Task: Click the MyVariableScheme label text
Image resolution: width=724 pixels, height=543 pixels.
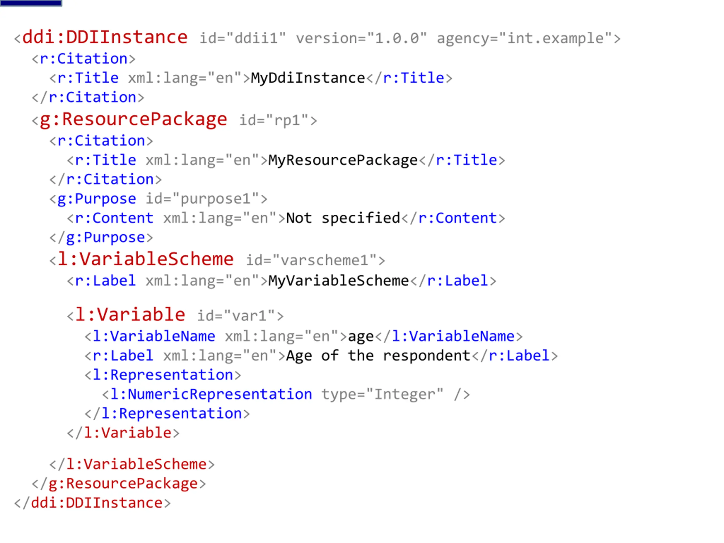Action: pyautogui.click(x=339, y=281)
